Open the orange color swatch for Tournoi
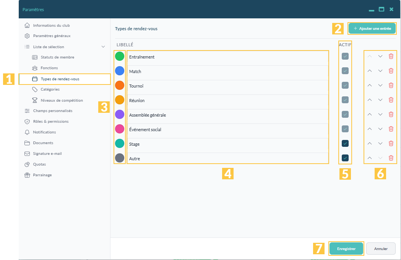Screen dimensions: 401x260 click(x=119, y=86)
